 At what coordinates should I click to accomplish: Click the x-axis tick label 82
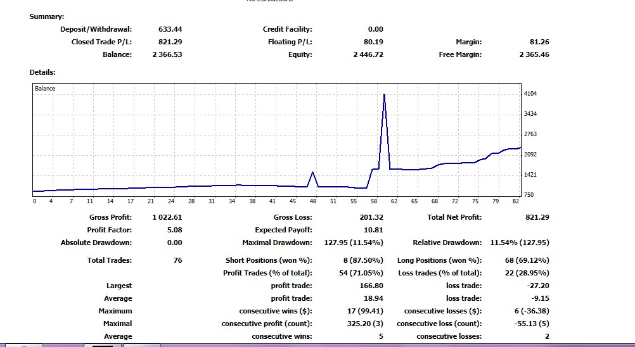click(x=515, y=201)
